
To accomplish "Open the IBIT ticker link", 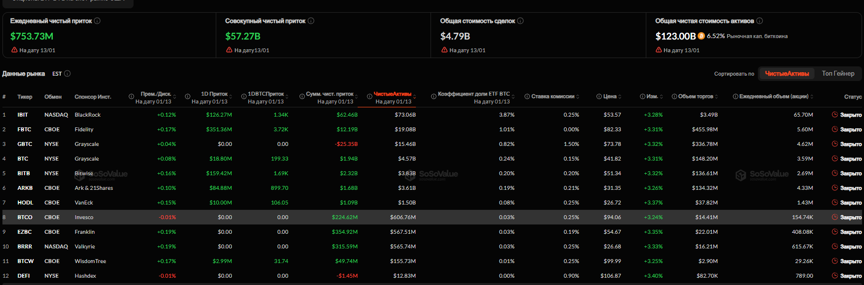I will pyautogui.click(x=23, y=115).
